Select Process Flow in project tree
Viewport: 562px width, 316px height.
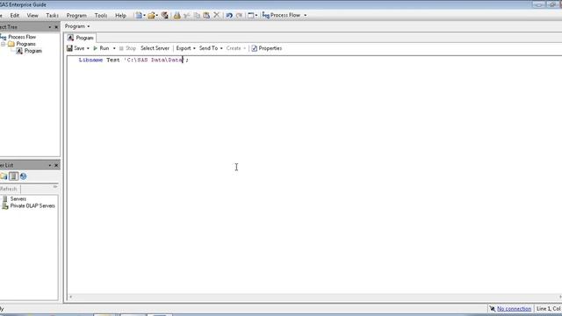coord(21,37)
